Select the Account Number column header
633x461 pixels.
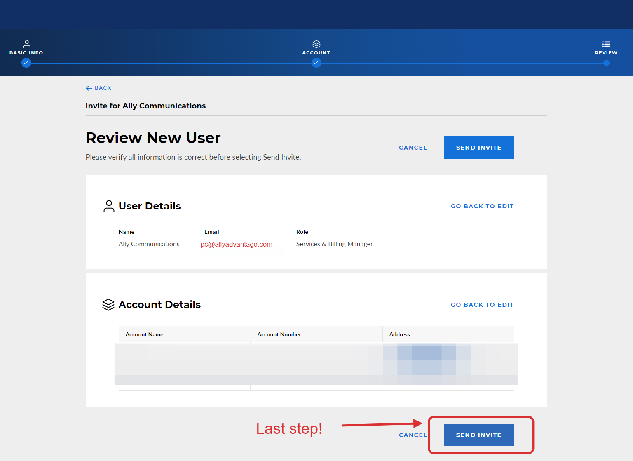[x=316, y=334]
